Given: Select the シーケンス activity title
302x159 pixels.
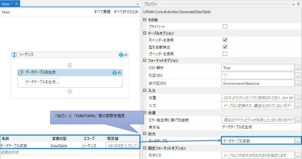Looking at the screenshot, I should [26, 54].
